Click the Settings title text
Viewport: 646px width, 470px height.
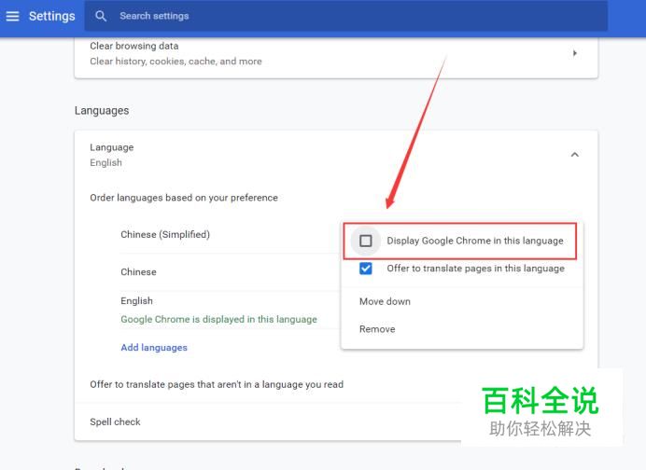click(x=52, y=16)
